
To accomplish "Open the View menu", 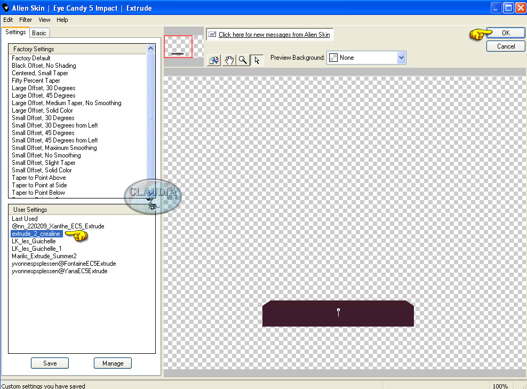I will pos(44,20).
